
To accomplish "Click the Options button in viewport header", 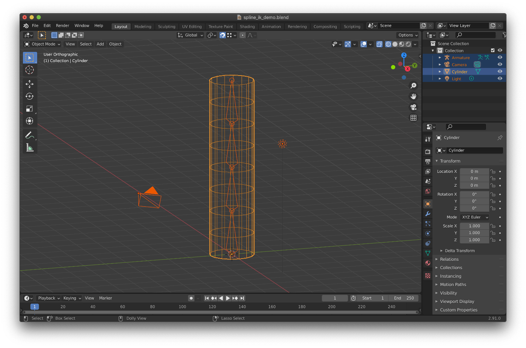I will 408,35.
